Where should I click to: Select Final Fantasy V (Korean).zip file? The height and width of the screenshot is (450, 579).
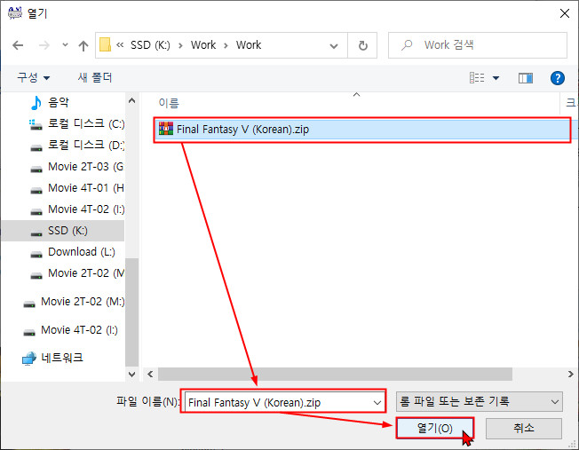[x=362, y=130]
